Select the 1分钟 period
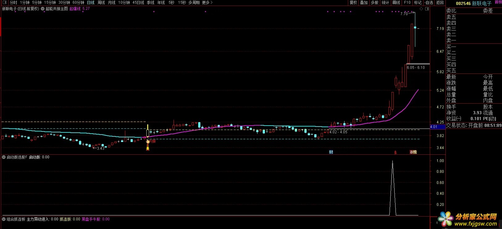The width and height of the screenshot is (502, 229). coord(25,2)
